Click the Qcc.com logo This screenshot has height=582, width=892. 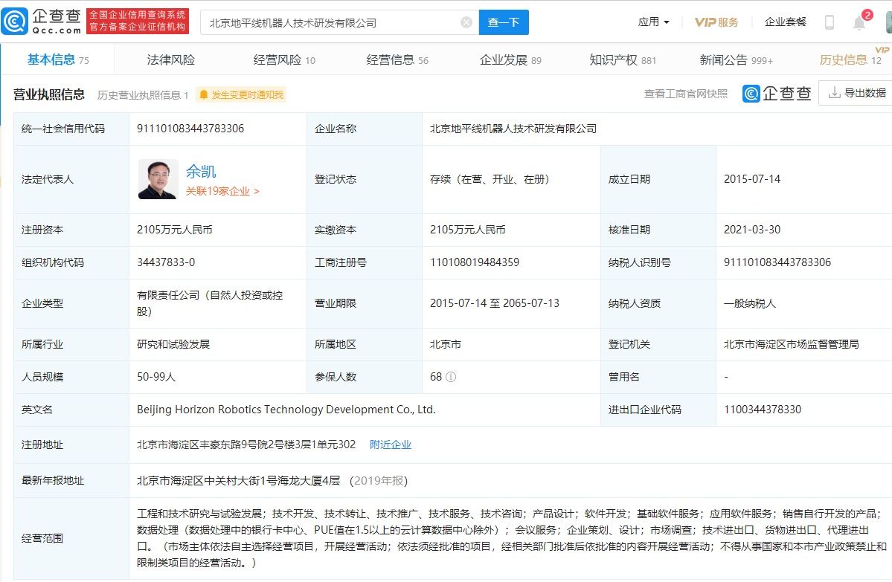pyautogui.click(x=42, y=22)
